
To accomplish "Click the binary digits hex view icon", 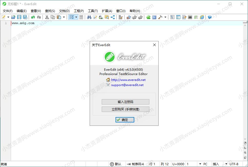I will pyautogui.click(x=121, y=17).
